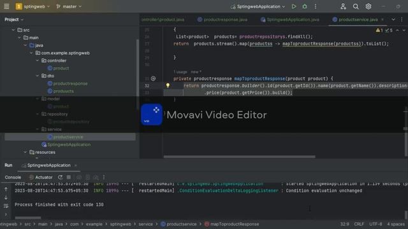The image size is (408, 229).
Task: Click the project tree vertical scrollbar
Action: tap(138, 75)
